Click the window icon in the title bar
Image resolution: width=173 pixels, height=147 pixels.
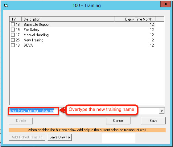6,6
